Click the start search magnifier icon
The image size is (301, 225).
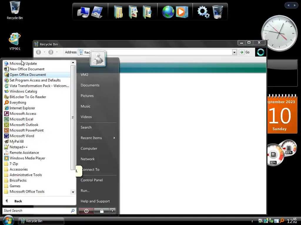(x=73, y=210)
